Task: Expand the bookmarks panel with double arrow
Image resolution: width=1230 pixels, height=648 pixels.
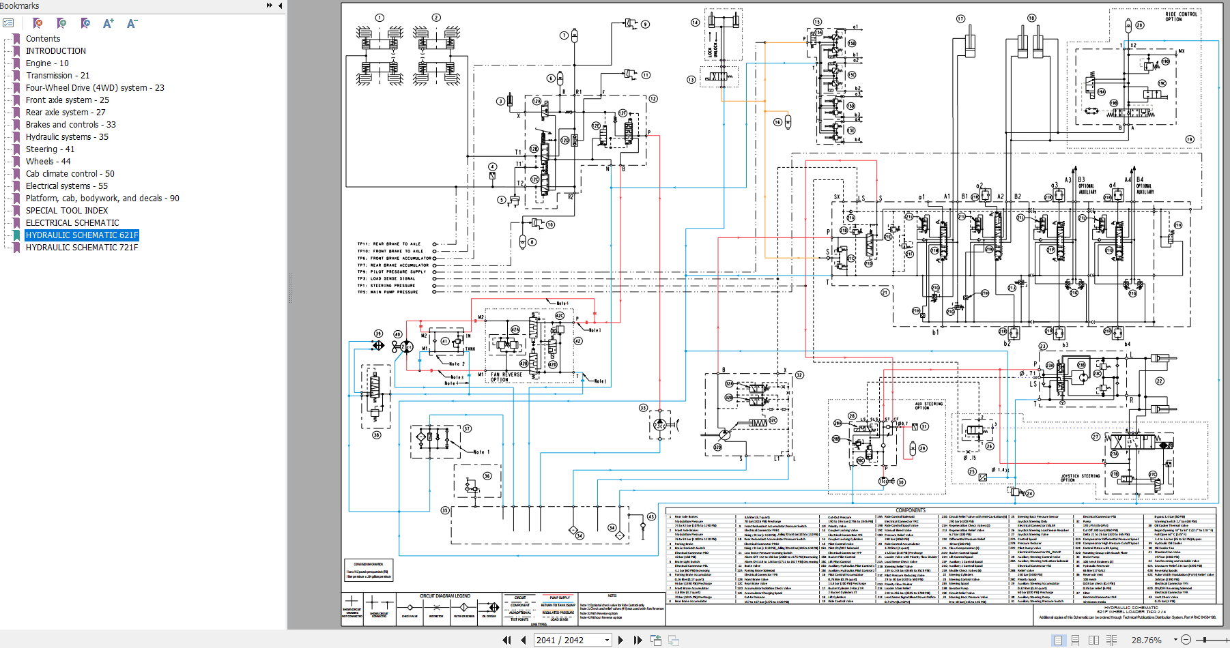Action: pos(270,5)
